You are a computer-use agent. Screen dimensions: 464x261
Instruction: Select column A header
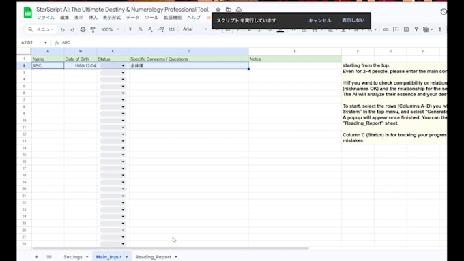coord(48,51)
